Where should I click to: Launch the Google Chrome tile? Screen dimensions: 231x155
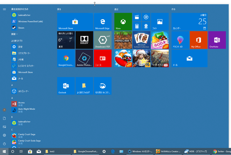pyautogui.click(x=66, y=58)
